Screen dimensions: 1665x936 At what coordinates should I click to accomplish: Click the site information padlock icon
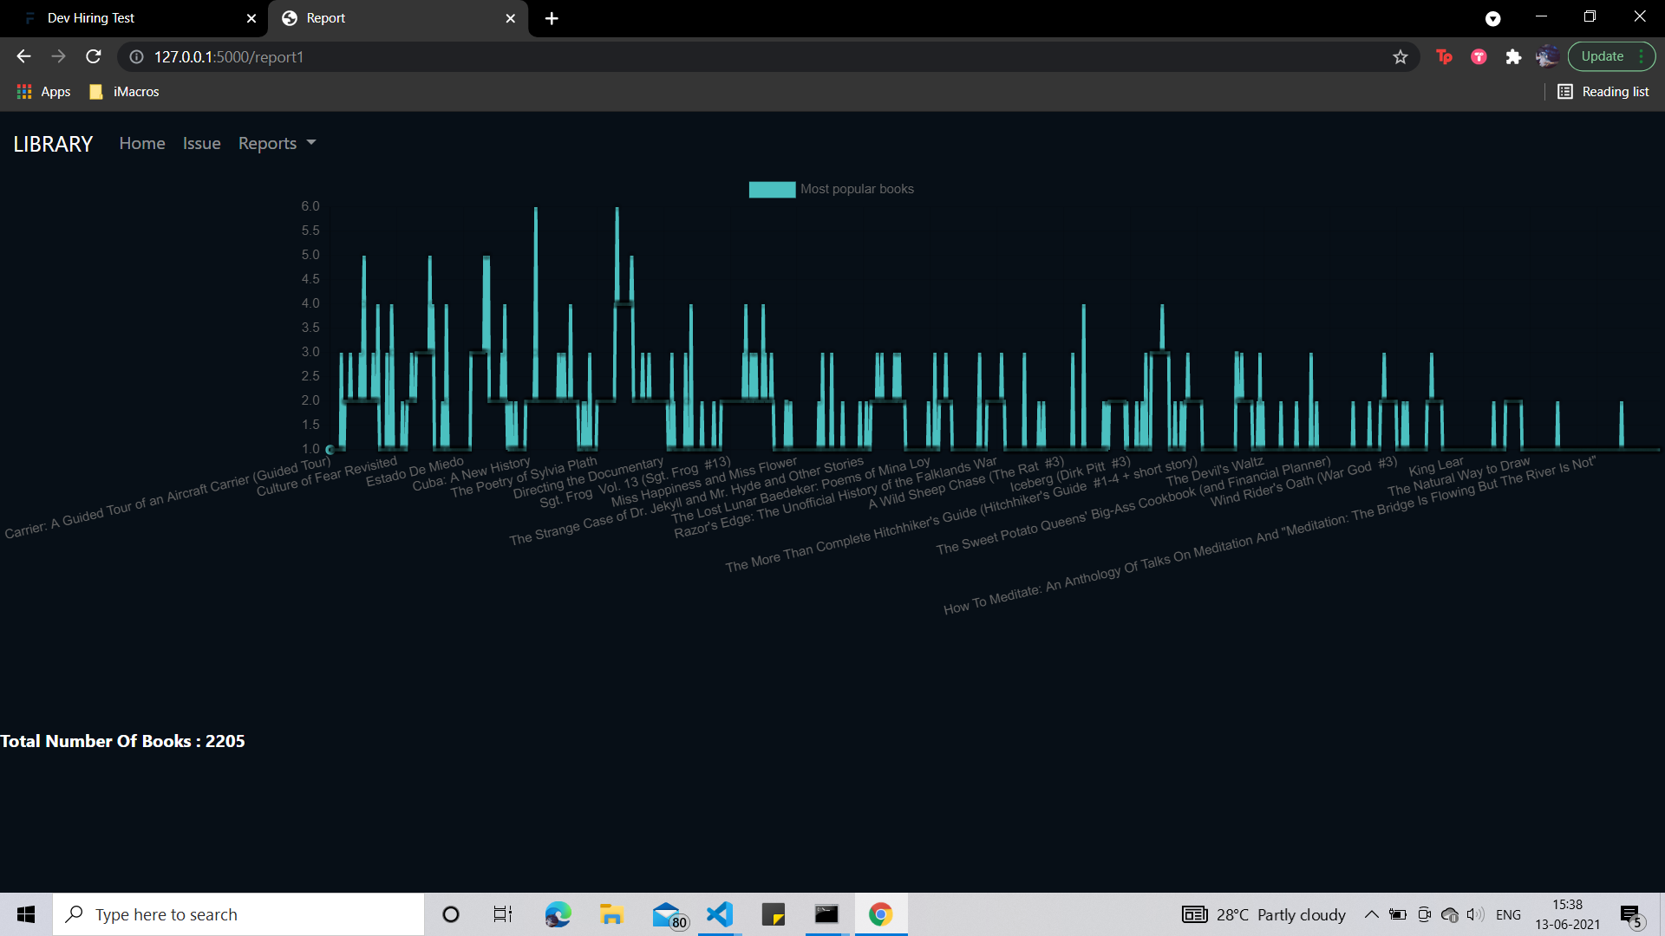tap(136, 57)
